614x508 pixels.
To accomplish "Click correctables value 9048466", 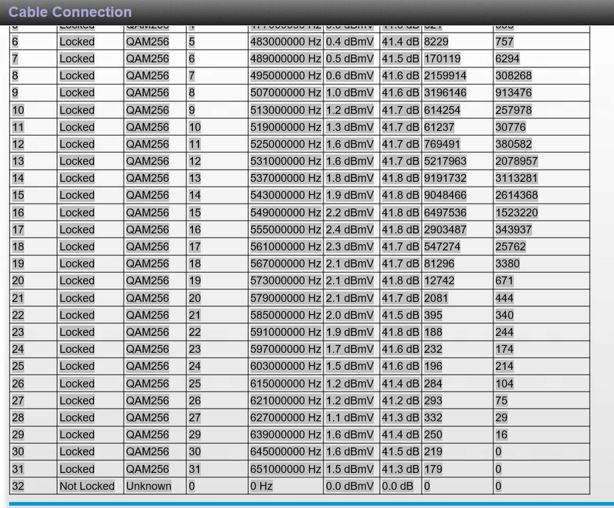I will [x=445, y=195].
